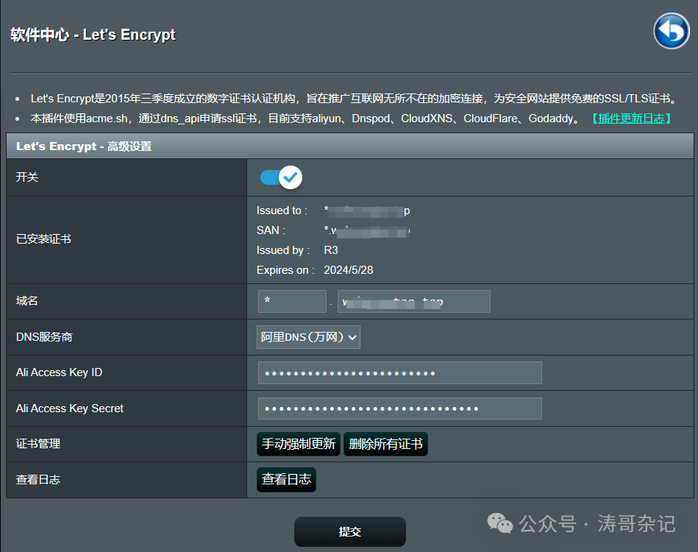Click the 证书管理 row label
Image resolution: width=698 pixels, height=552 pixels.
pyautogui.click(x=38, y=444)
